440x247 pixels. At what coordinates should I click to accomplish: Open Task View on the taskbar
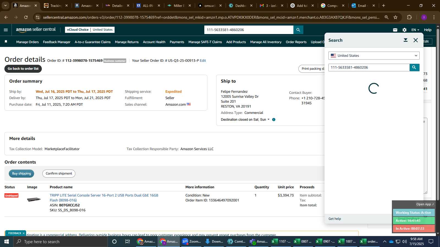pyautogui.click(x=128, y=242)
